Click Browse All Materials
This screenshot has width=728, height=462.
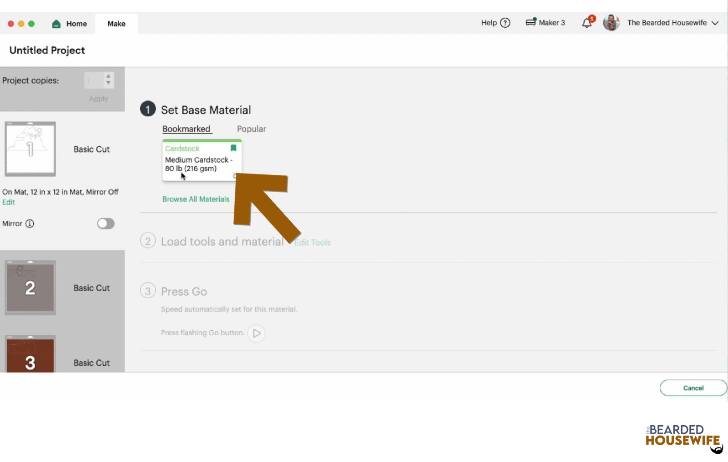196,199
